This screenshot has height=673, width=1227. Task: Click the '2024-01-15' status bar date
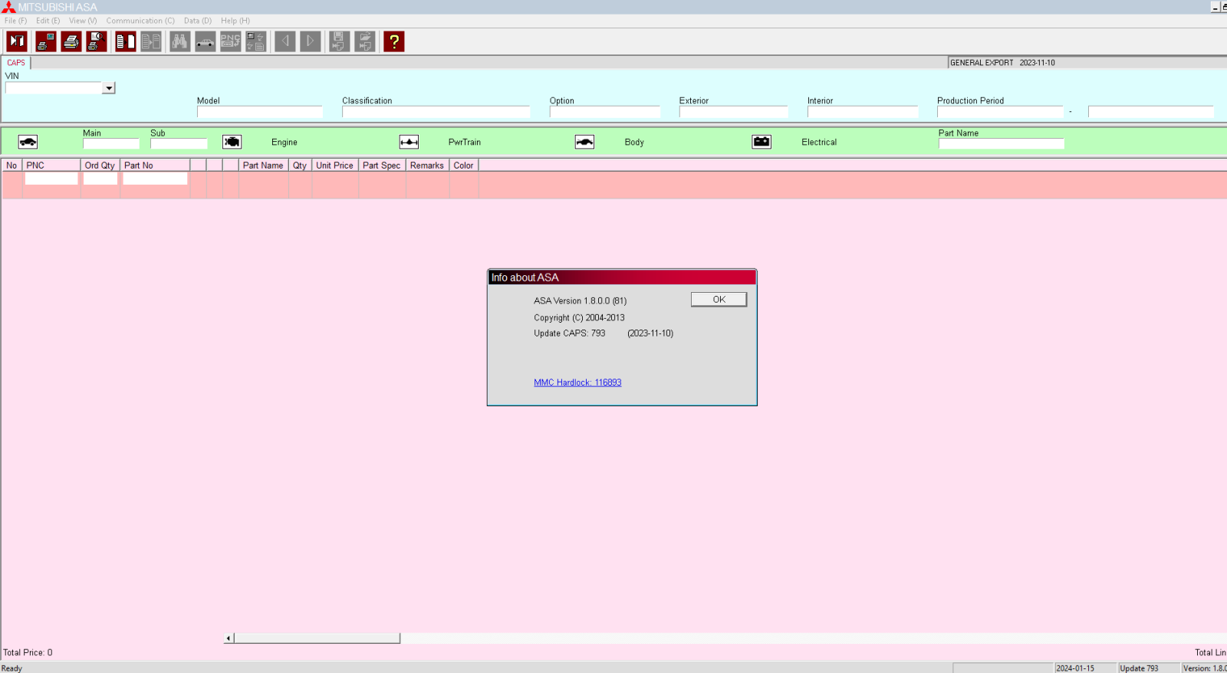click(1075, 668)
